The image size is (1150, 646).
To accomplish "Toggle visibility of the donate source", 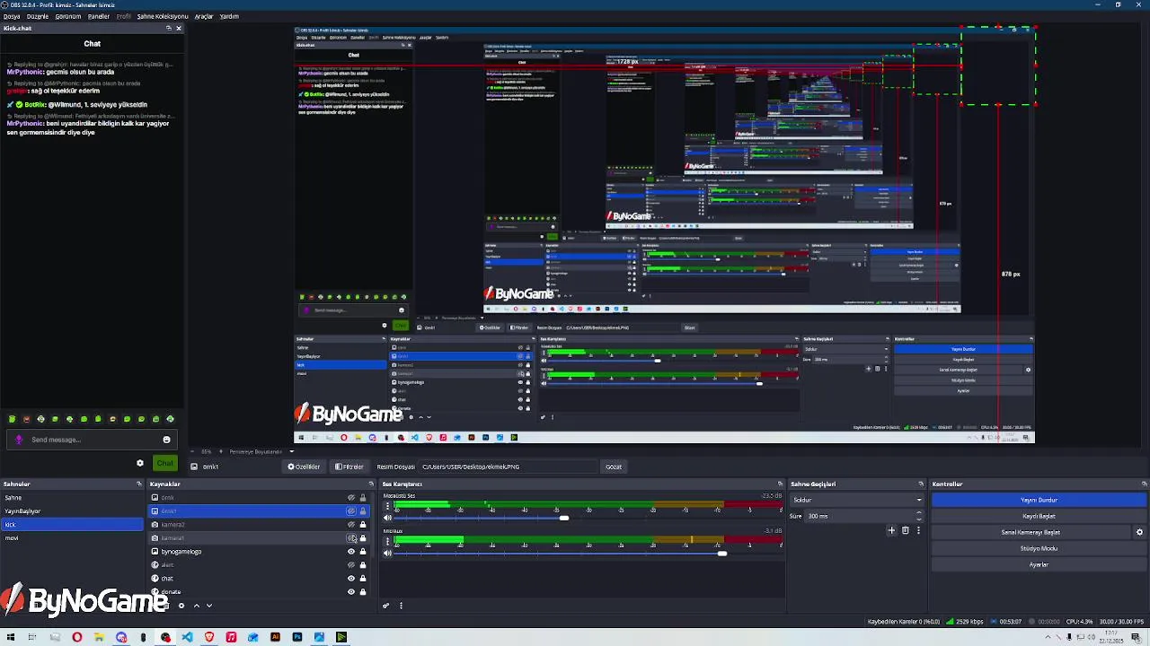I will 351,592.
